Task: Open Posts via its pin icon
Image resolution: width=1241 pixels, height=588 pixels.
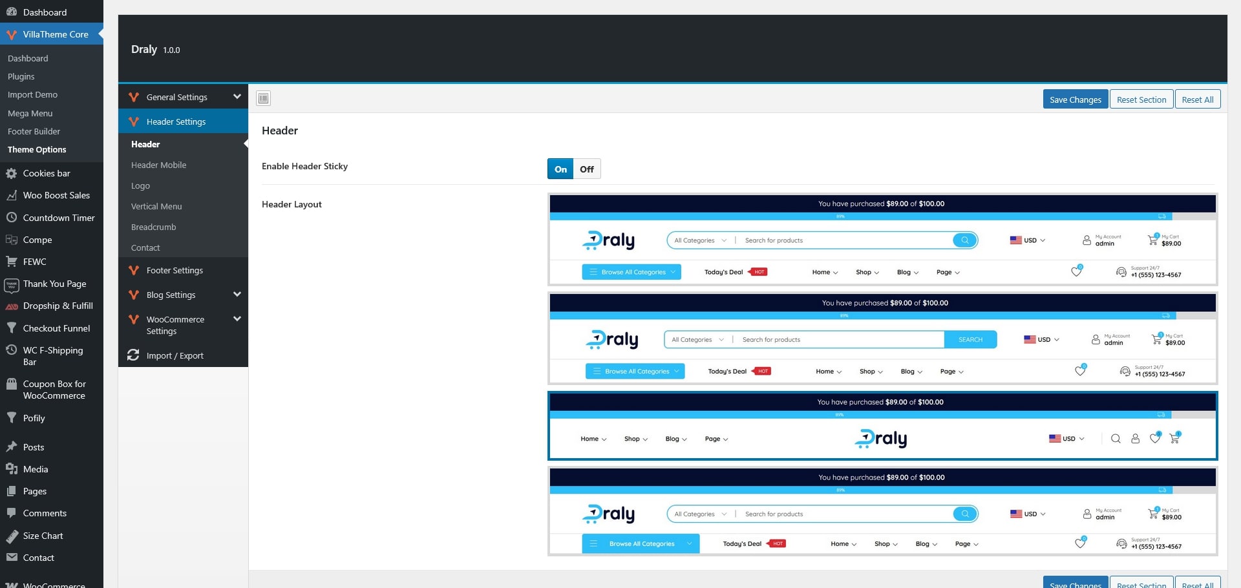Action: coord(12,447)
